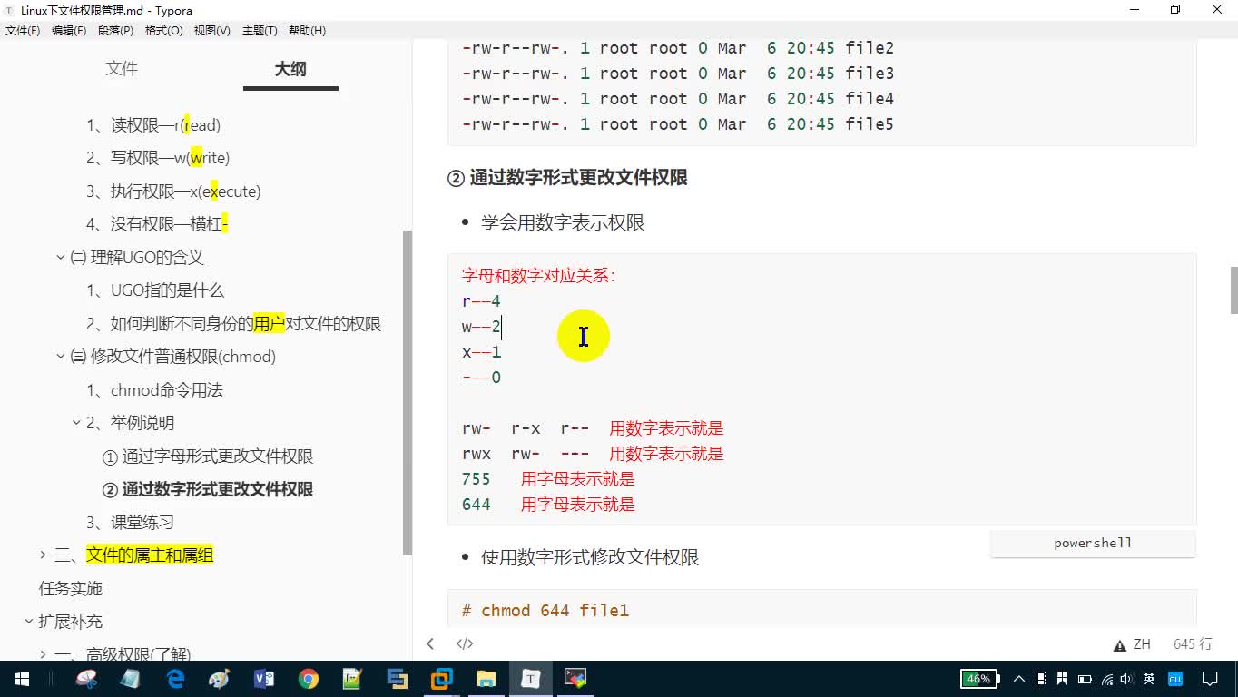The width and height of the screenshot is (1238, 697).
Task: Click the document heading ② 通过数字形式更改文件权限
Action: [x=567, y=178]
